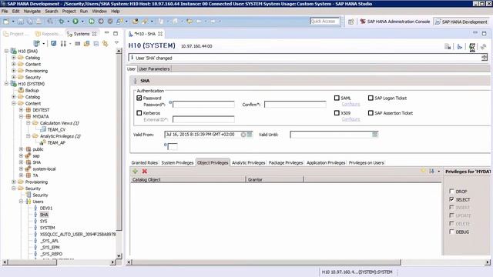Collapse the Calculation Views folder

pyautogui.click(x=29, y=123)
